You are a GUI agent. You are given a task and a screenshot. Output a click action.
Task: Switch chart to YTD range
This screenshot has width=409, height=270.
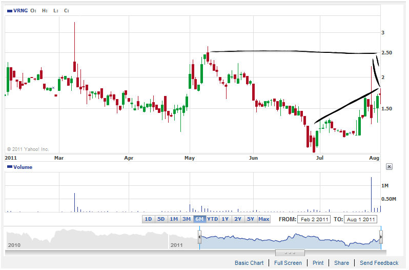tap(212, 219)
